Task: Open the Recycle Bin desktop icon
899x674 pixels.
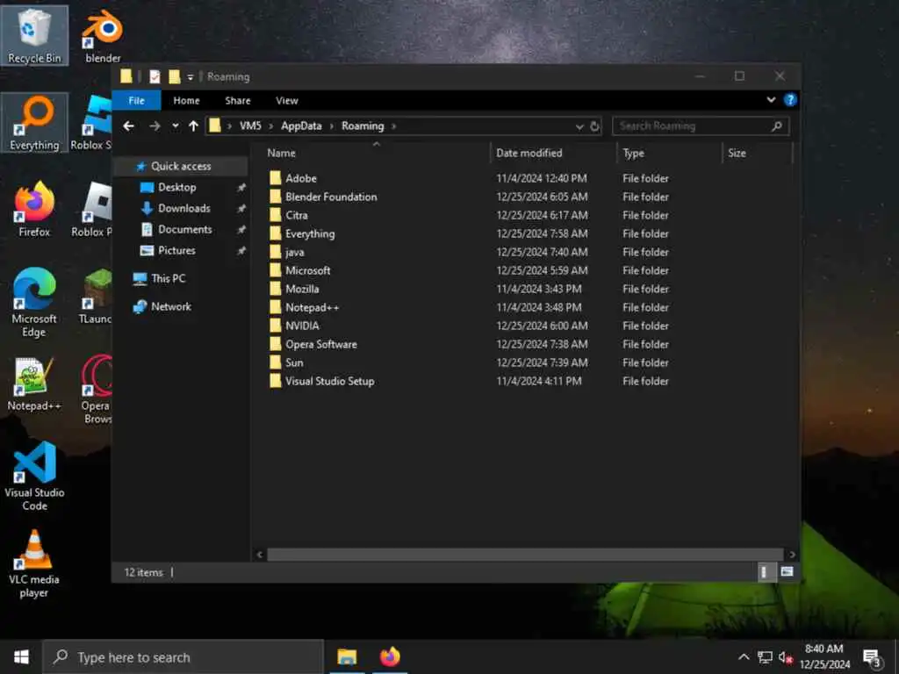Action: [34, 35]
